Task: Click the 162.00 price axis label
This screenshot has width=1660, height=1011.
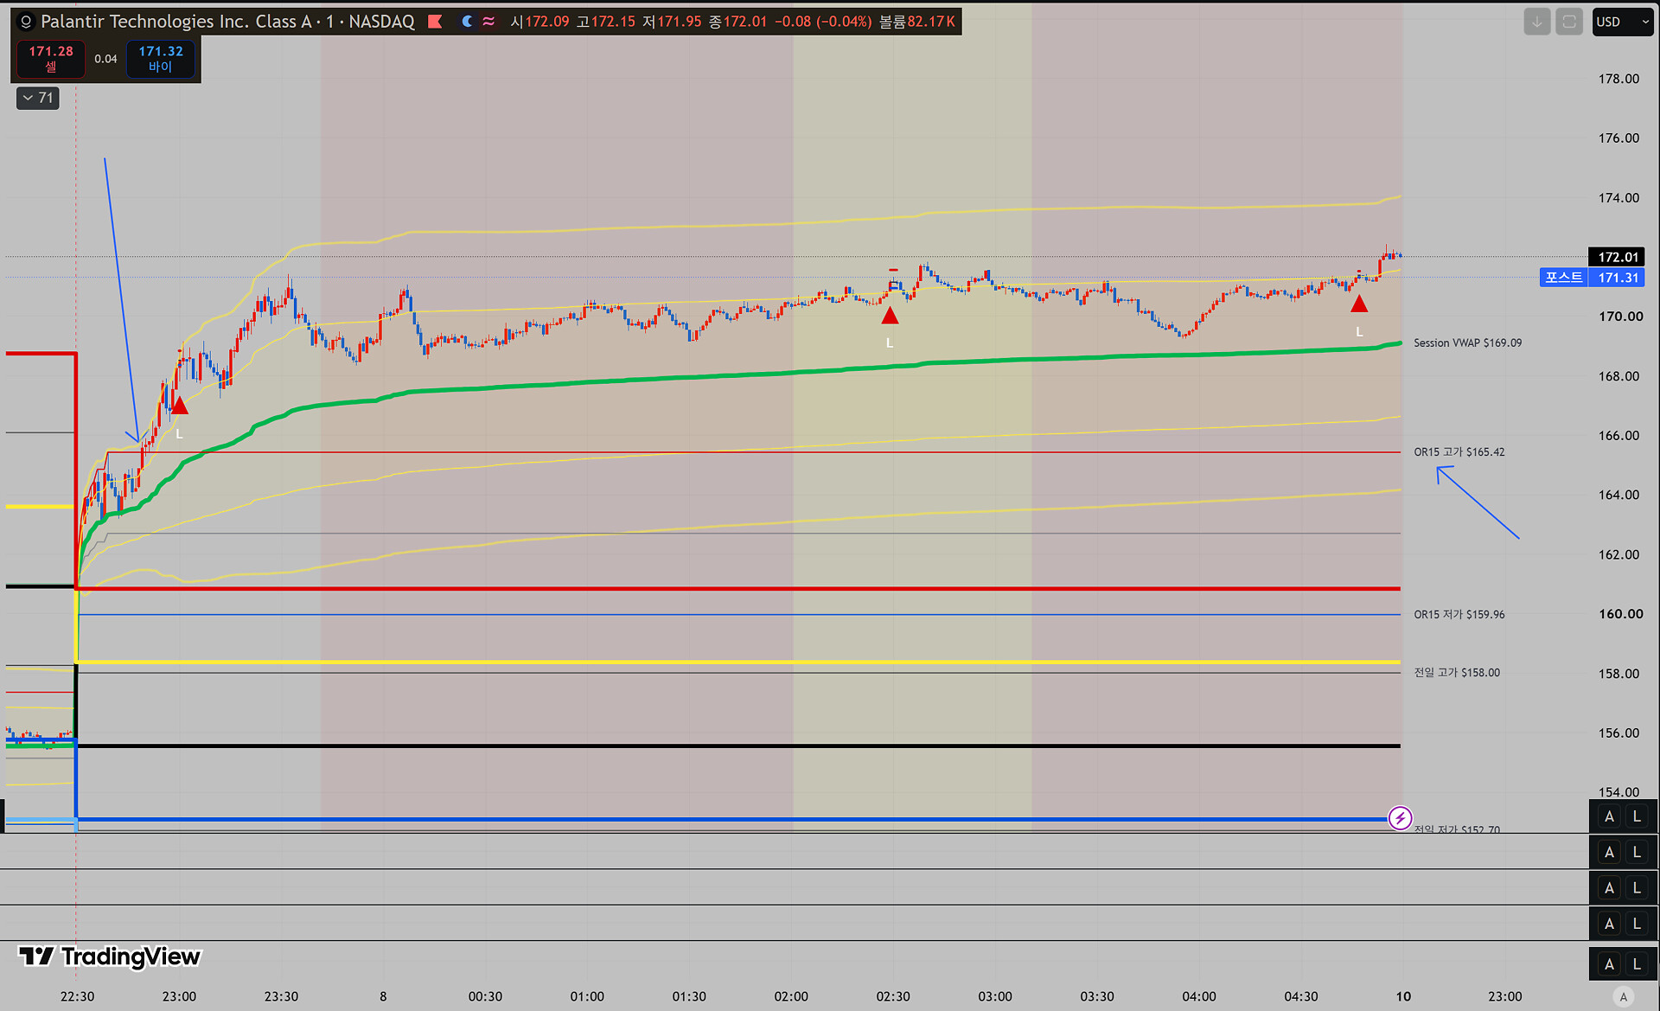Action: [x=1618, y=554]
